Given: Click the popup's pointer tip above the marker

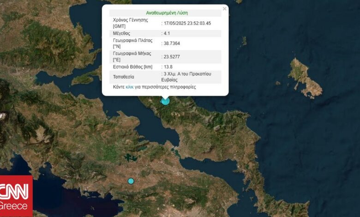Looking at the screenshot, I should (165, 98).
